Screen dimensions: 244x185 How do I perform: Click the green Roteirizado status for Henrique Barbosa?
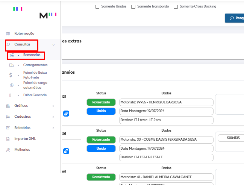pos(101,102)
